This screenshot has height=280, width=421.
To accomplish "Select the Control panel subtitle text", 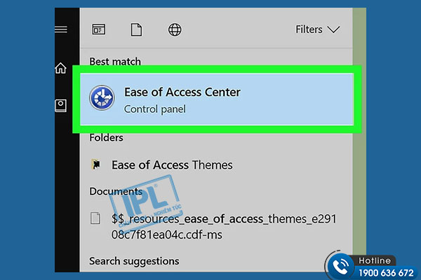I will [154, 109].
